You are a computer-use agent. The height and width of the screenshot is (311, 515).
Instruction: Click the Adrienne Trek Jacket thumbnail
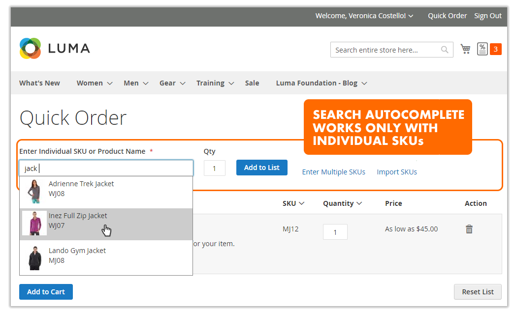tap(34, 192)
